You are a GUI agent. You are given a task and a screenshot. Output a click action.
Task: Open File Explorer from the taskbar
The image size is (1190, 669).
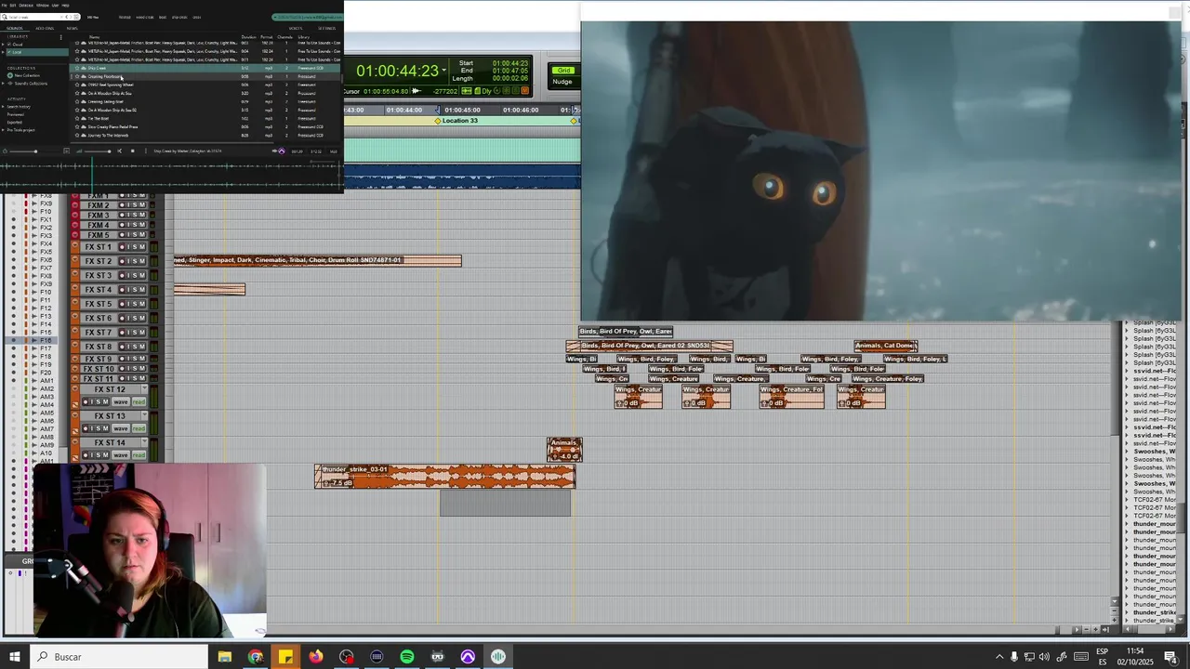[225, 657]
